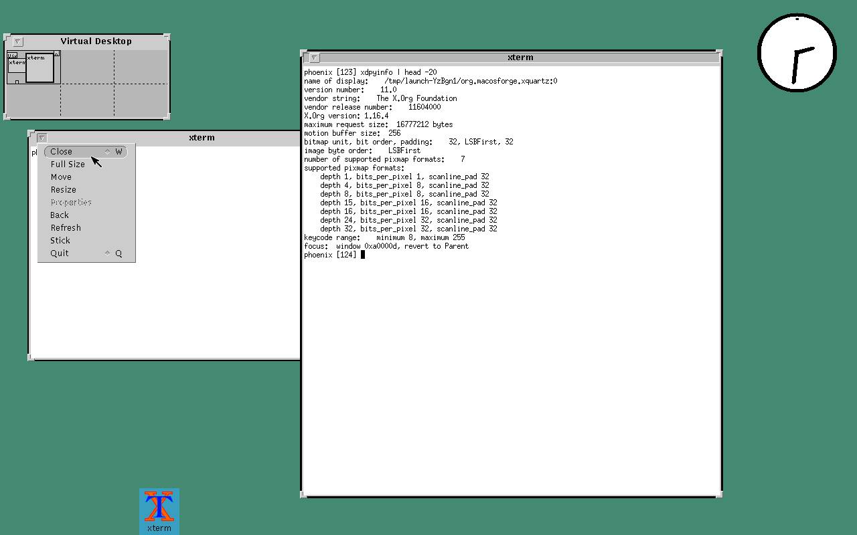Click top-right resize corner of Virtual Desktop
This screenshot has height=535, width=857.
pos(167,37)
